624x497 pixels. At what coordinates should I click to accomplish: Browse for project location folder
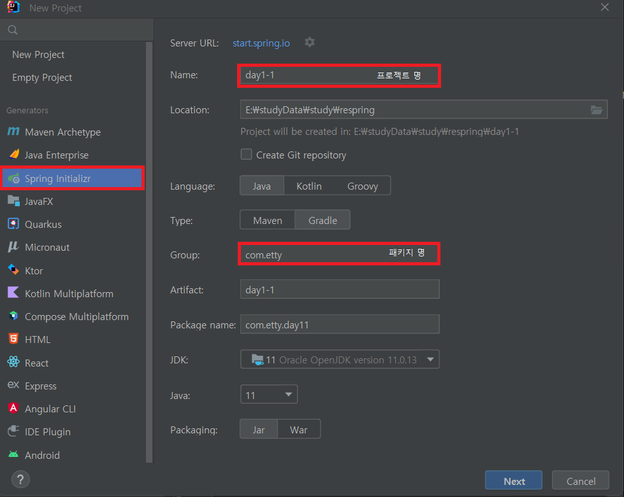click(596, 109)
